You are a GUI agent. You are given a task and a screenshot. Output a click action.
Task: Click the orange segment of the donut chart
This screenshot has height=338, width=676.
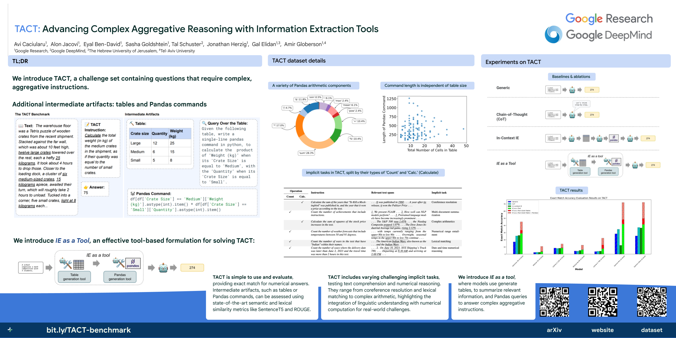point(300,126)
